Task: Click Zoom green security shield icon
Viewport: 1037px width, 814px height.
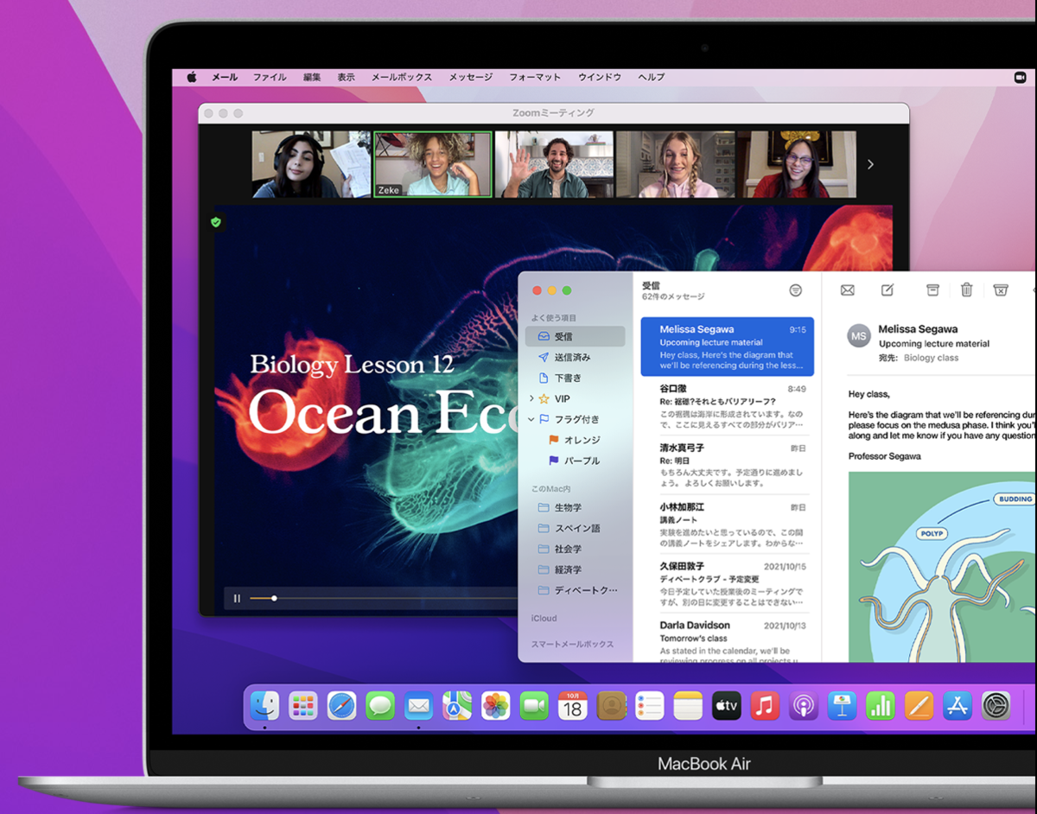Action: point(216,222)
